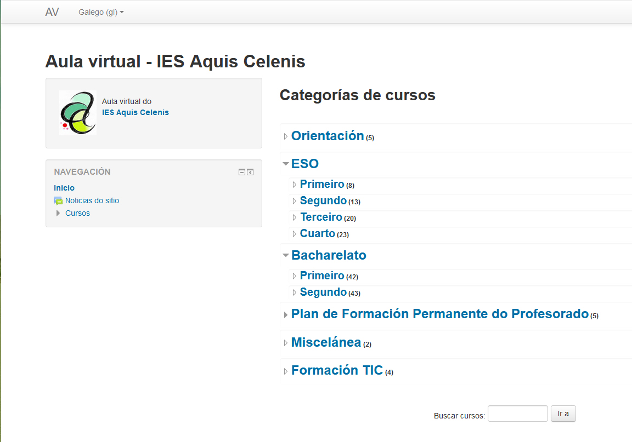632x442 pixels.
Task: Dock the Navegación block to the side
Action: [x=250, y=172]
